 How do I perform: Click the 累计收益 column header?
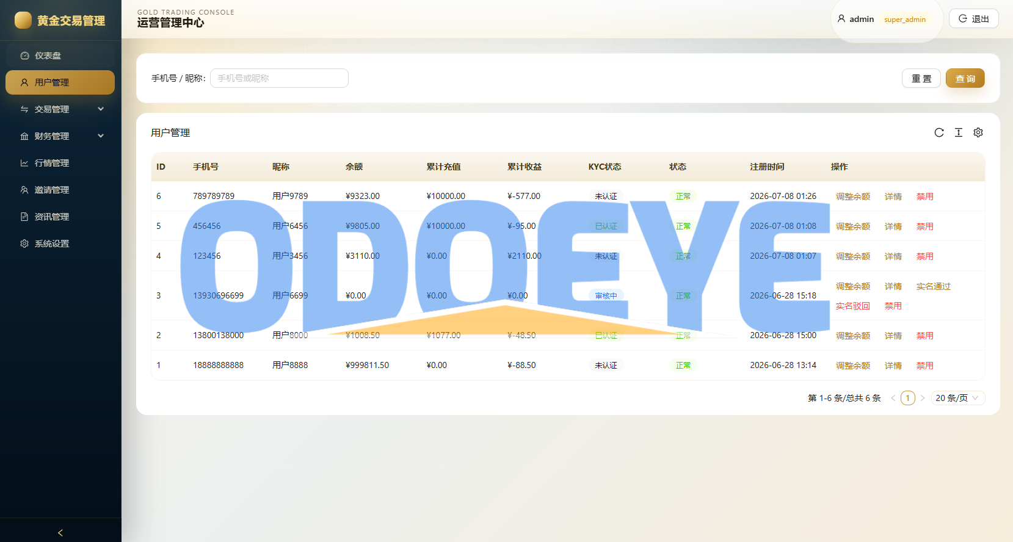525,167
